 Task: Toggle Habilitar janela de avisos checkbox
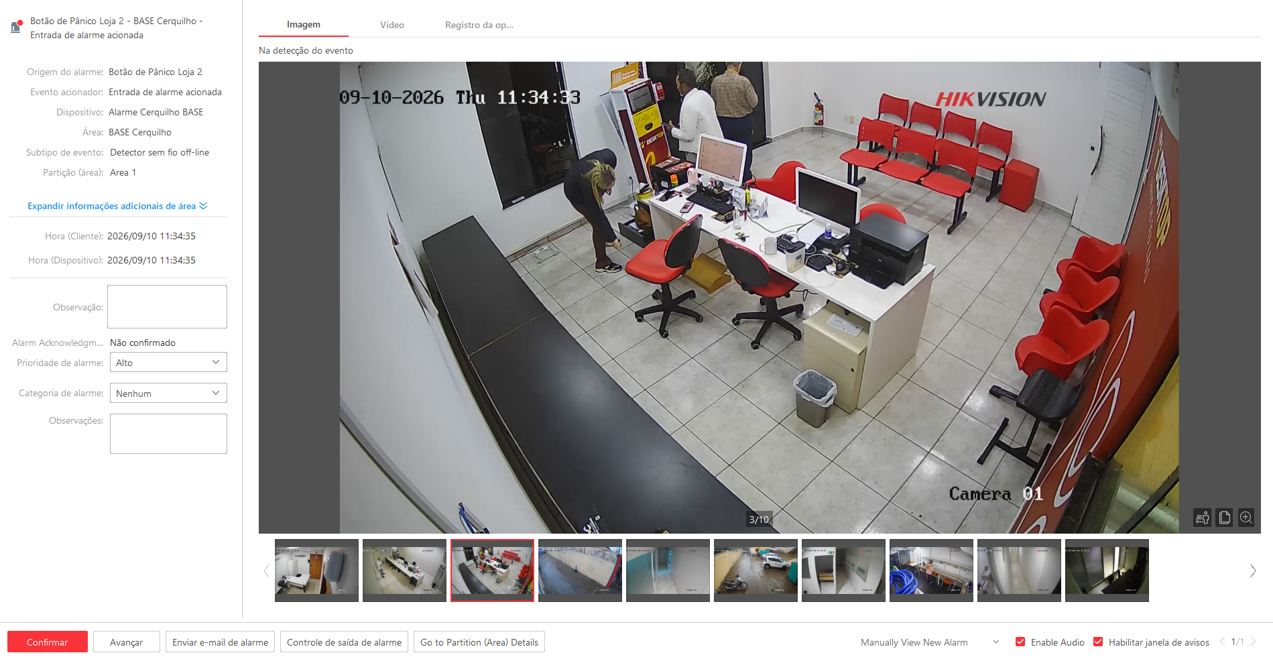tap(1098, 642)
